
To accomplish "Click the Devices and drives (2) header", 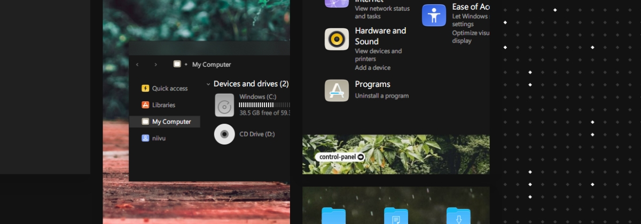I will point(251,84).
